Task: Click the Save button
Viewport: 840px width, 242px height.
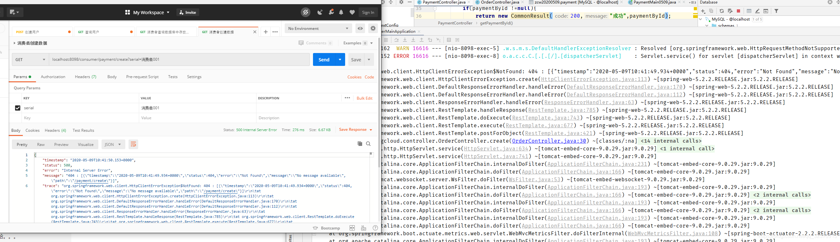Action: (x=356, y=60)
